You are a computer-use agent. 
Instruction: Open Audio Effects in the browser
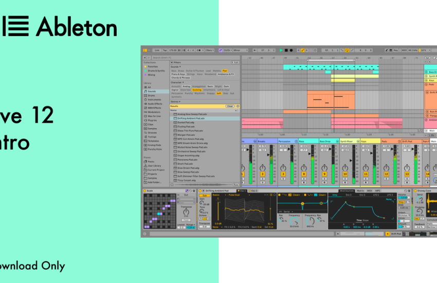tap(154, 104)
